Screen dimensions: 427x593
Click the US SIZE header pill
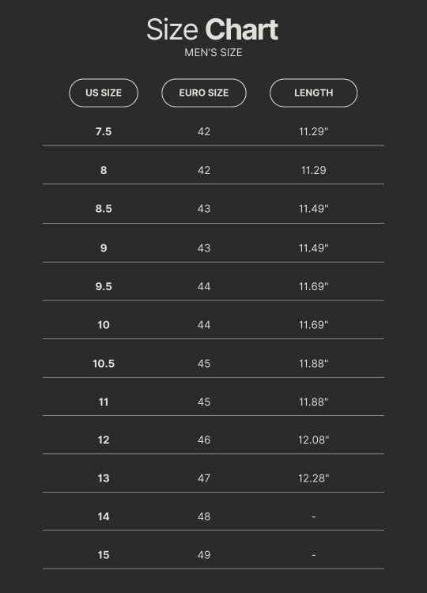(104, 93)
